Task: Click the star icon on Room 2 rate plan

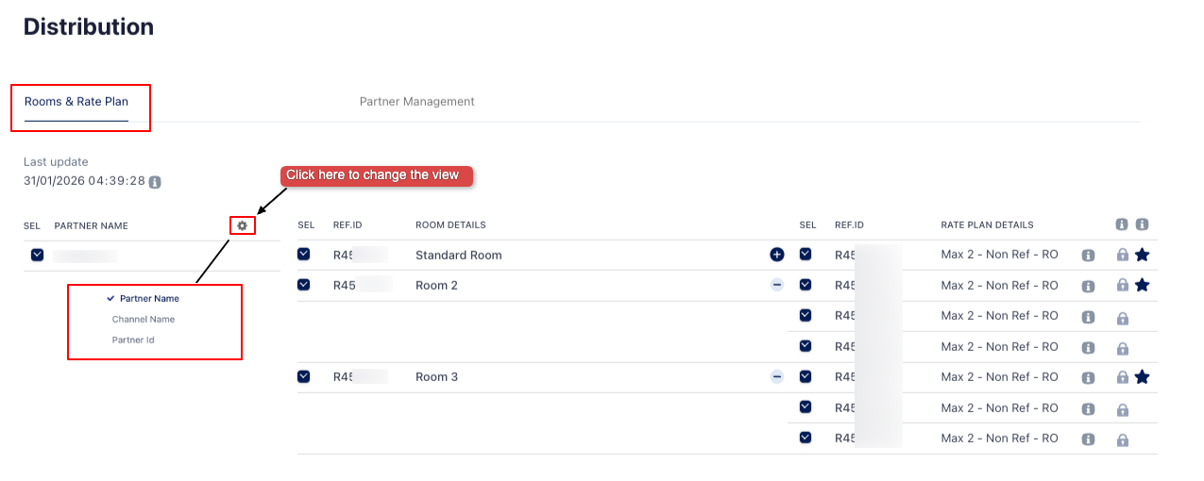Action: click(x=1142, y=285)
